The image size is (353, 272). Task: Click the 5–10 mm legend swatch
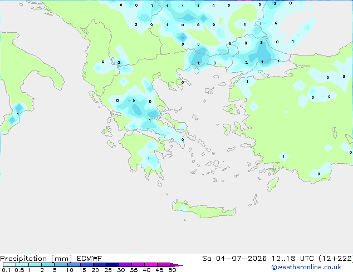(61, 265)
